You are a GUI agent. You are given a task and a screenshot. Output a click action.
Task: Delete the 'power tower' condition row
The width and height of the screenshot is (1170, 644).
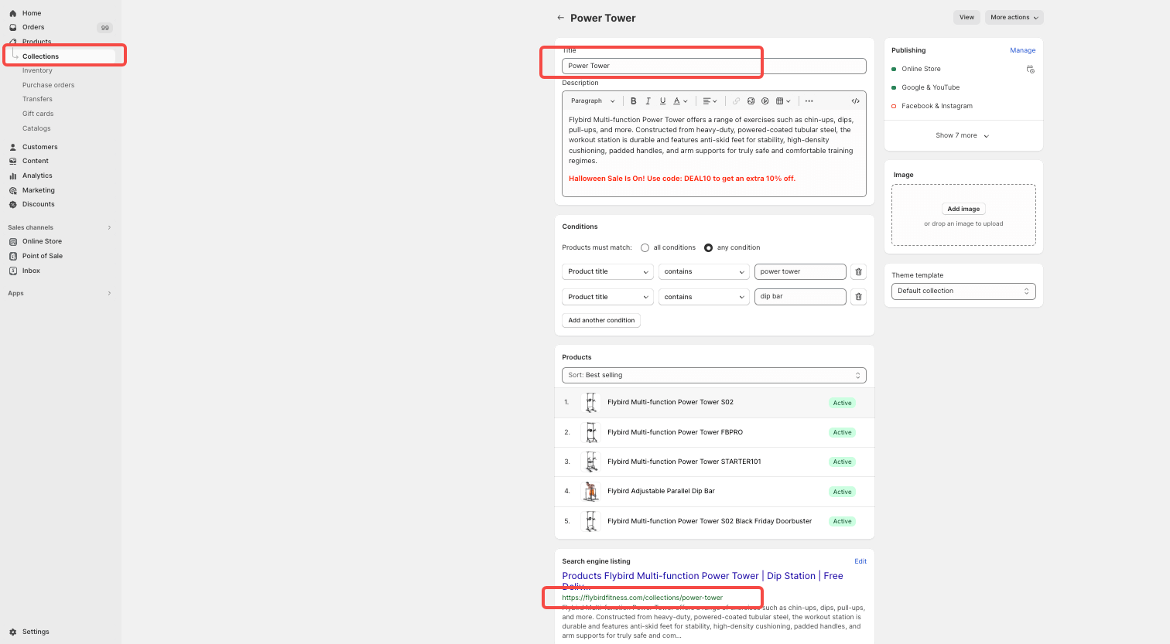pos(858,272)
